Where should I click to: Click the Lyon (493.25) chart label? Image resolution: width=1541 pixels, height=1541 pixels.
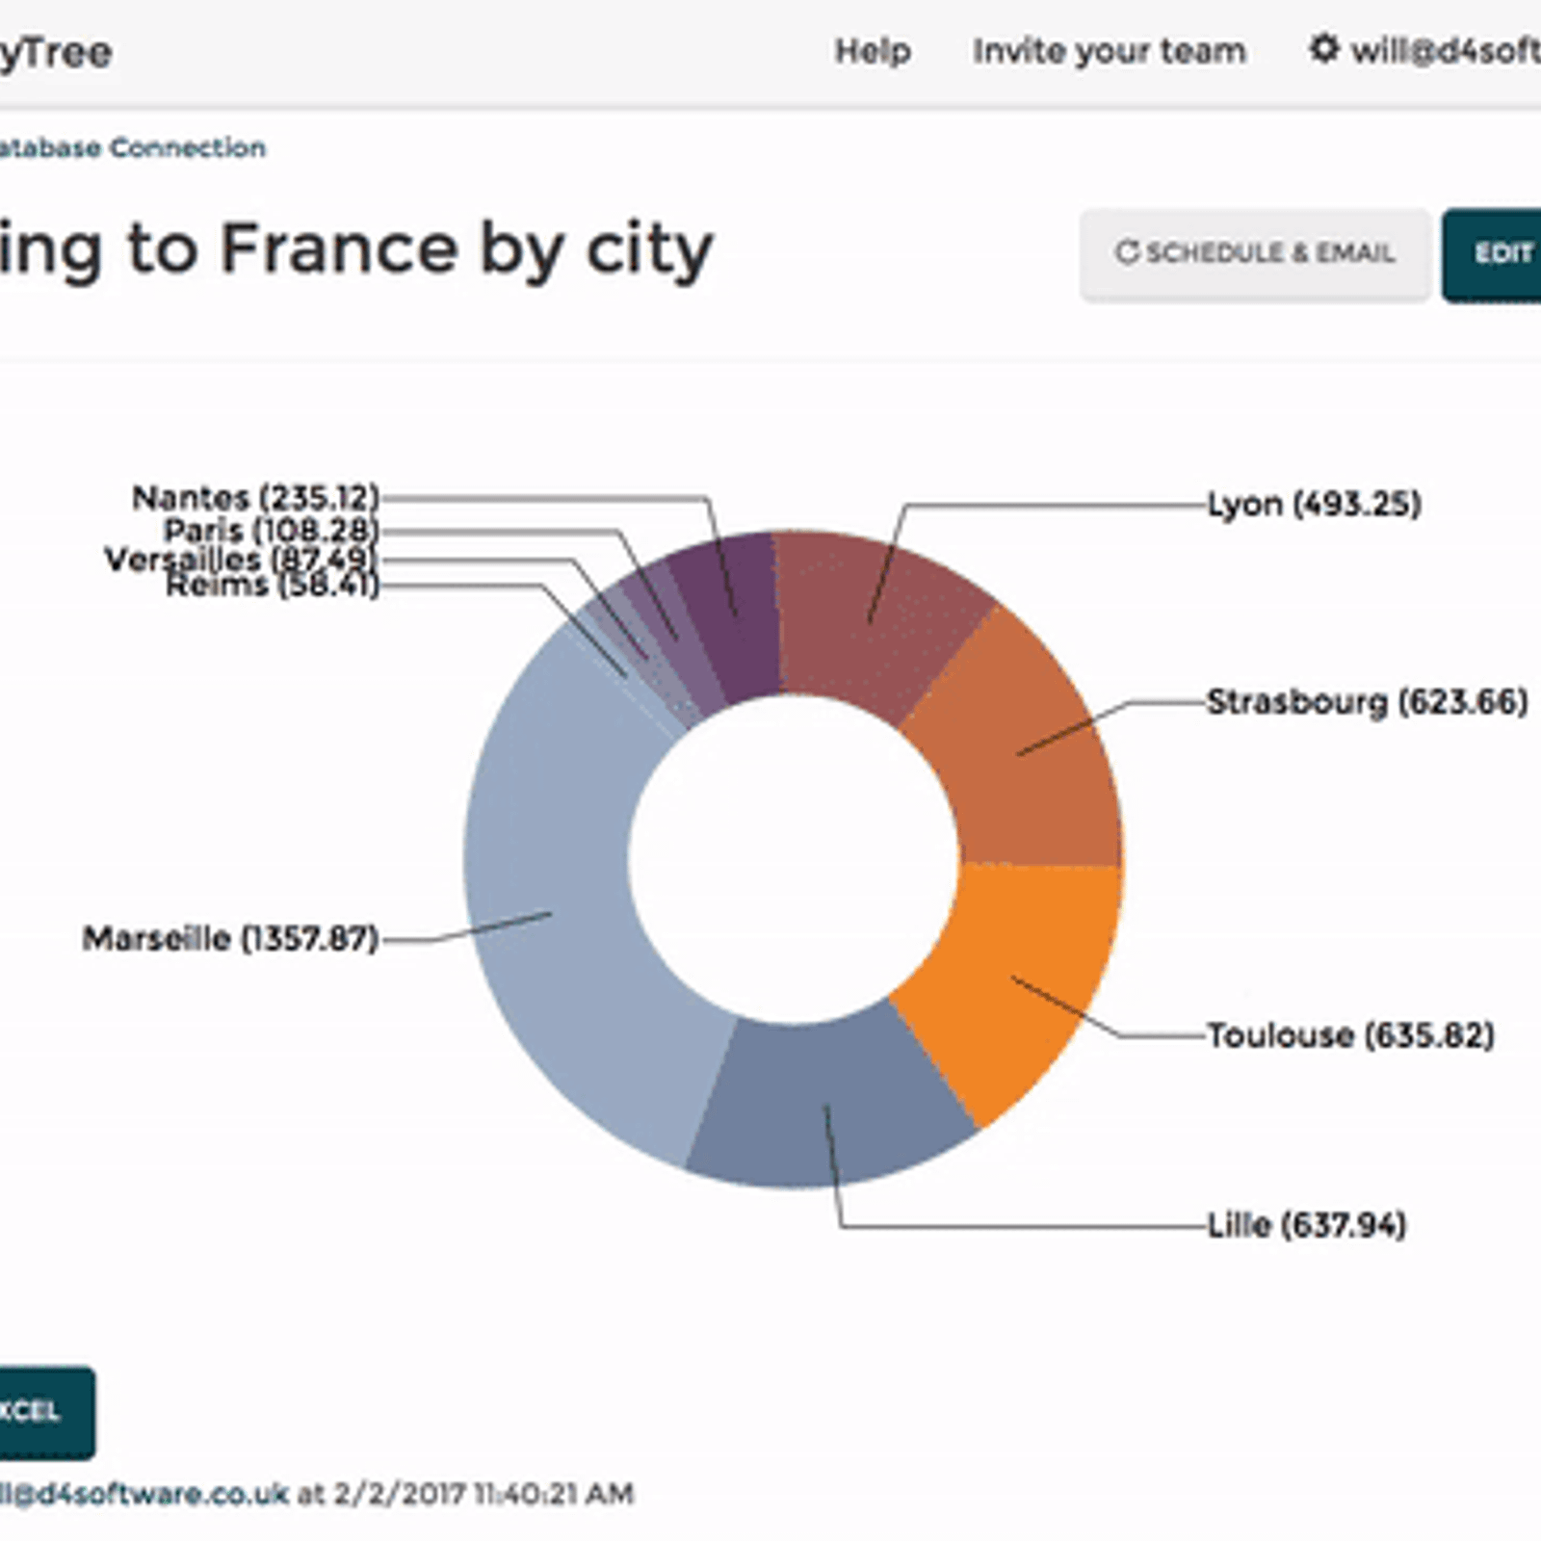[1314, 504]
